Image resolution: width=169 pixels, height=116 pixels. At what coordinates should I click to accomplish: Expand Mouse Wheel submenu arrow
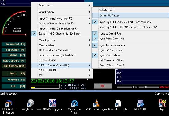(90, 45)
